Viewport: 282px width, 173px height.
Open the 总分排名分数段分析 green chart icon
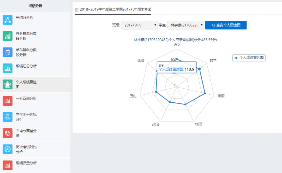pos(8,36)
